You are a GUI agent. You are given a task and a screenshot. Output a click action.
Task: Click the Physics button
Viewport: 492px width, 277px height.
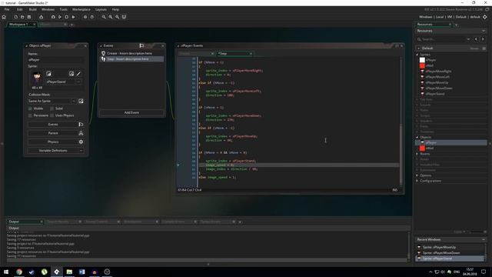pyautogui.click(x=53, y=142)
